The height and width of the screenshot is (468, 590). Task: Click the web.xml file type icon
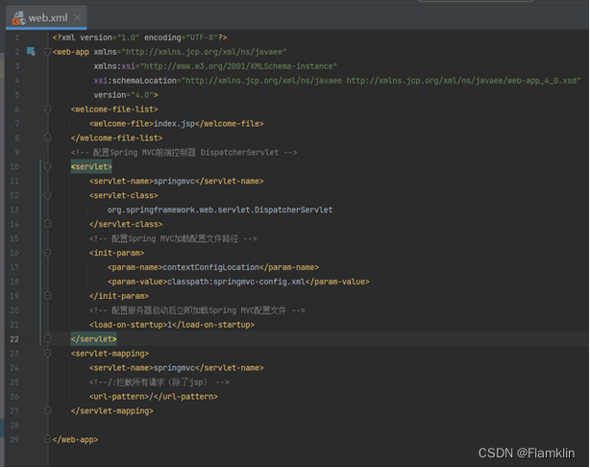[18, 18]
